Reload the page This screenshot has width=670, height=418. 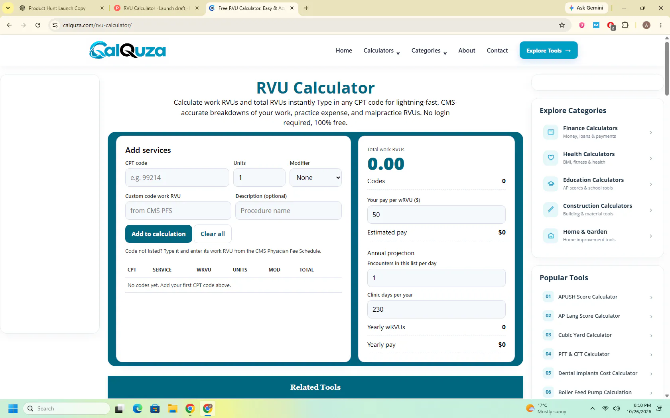(x=38, y=25)
